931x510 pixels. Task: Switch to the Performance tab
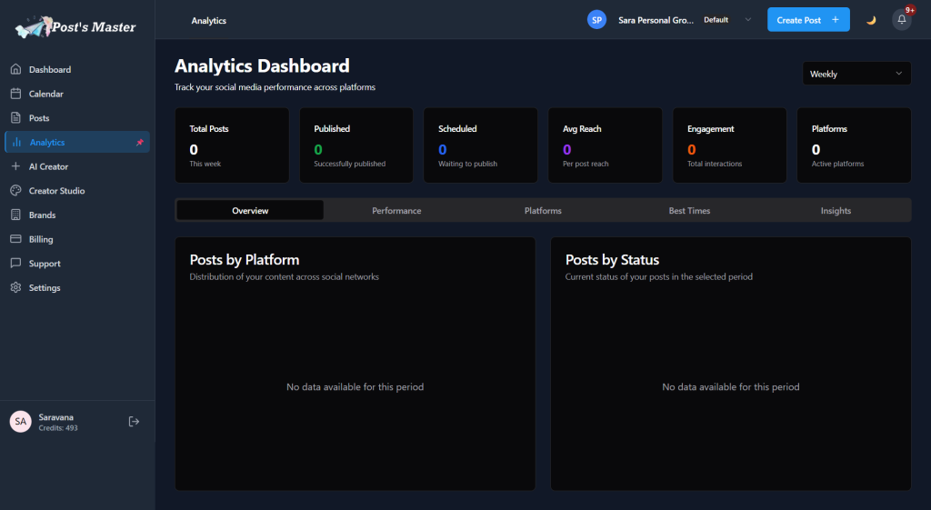tap(396, 211)
